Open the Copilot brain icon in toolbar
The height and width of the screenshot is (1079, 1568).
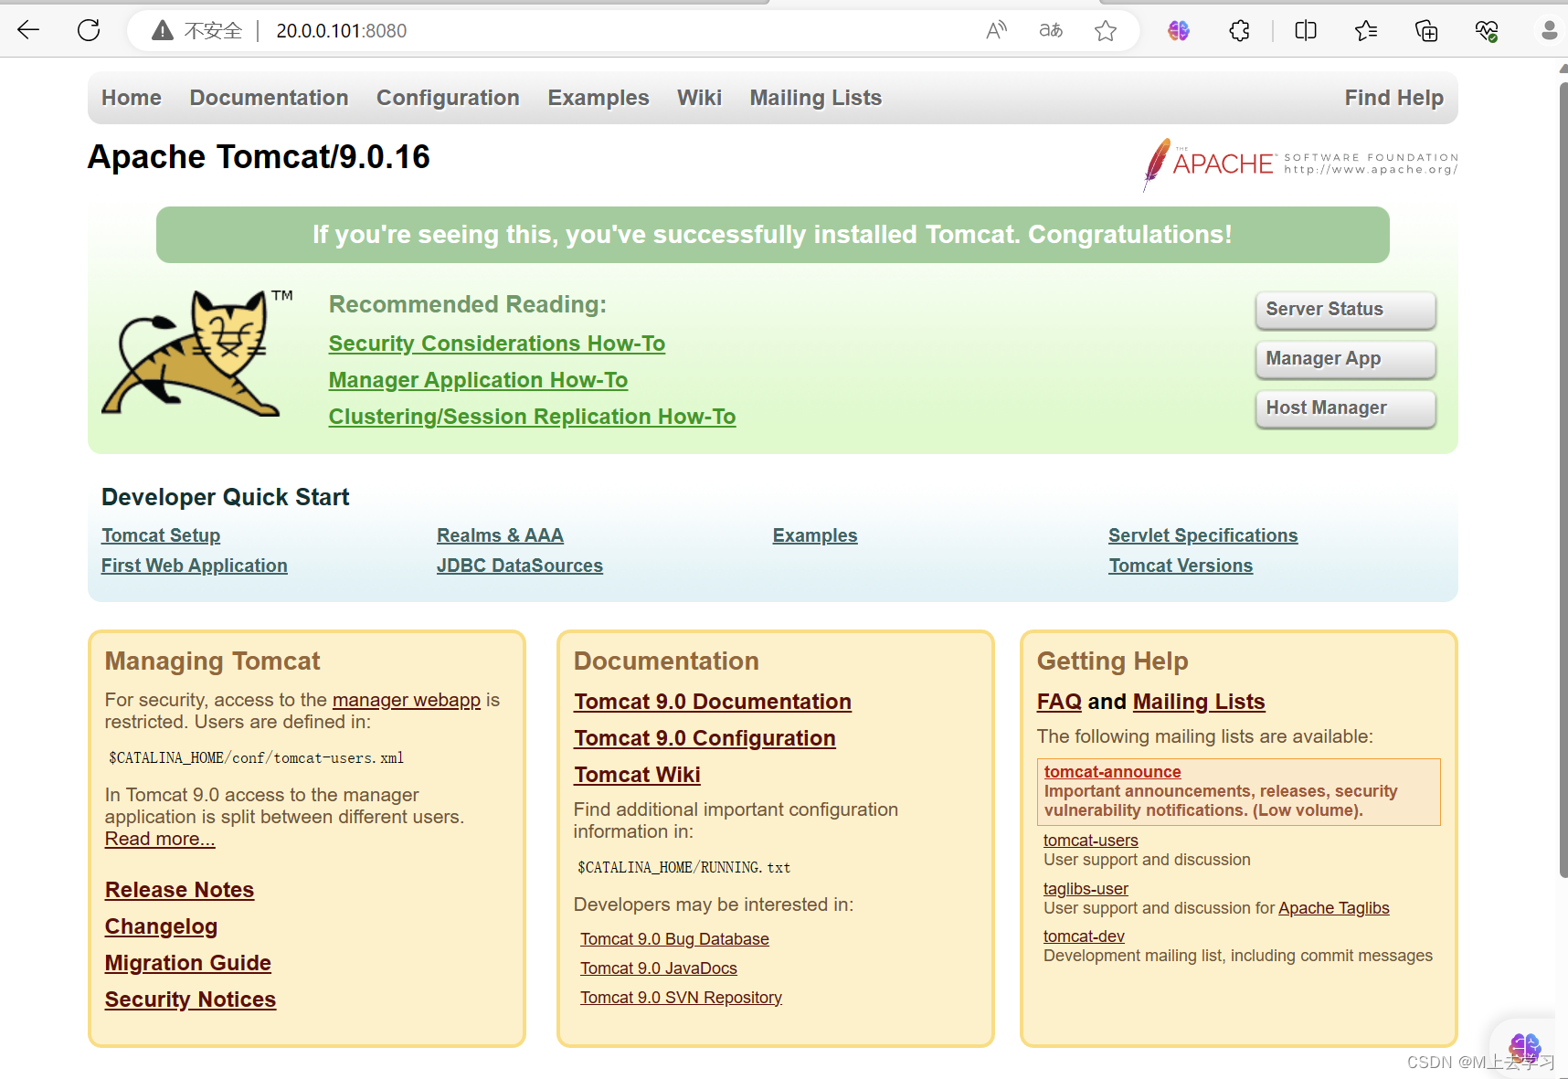point(1179,31)
